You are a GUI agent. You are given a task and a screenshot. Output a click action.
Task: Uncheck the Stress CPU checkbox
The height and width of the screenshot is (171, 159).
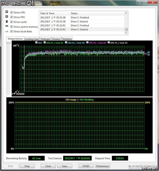11,12
